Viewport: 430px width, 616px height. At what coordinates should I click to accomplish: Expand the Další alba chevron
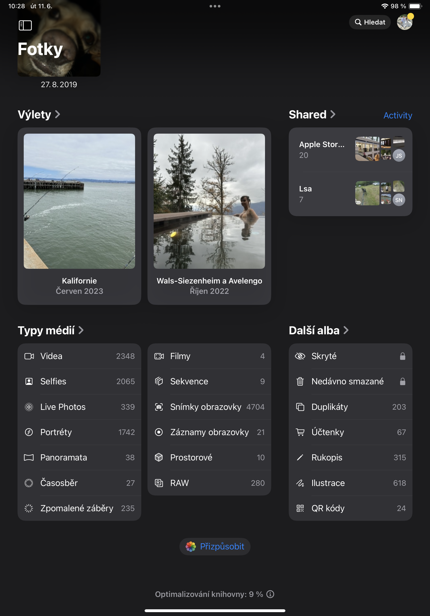[346, 330]
